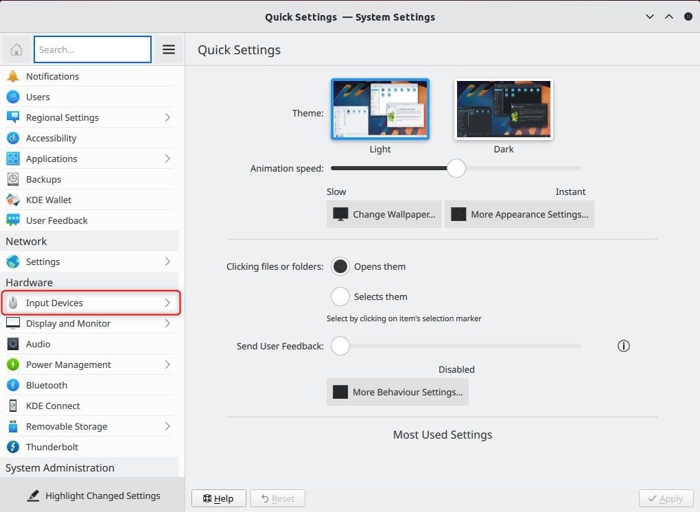Image resolution: width=700 pixels, height=512 pixels.
Task: Select the Audio speaker icon
Action: point(13,344)
